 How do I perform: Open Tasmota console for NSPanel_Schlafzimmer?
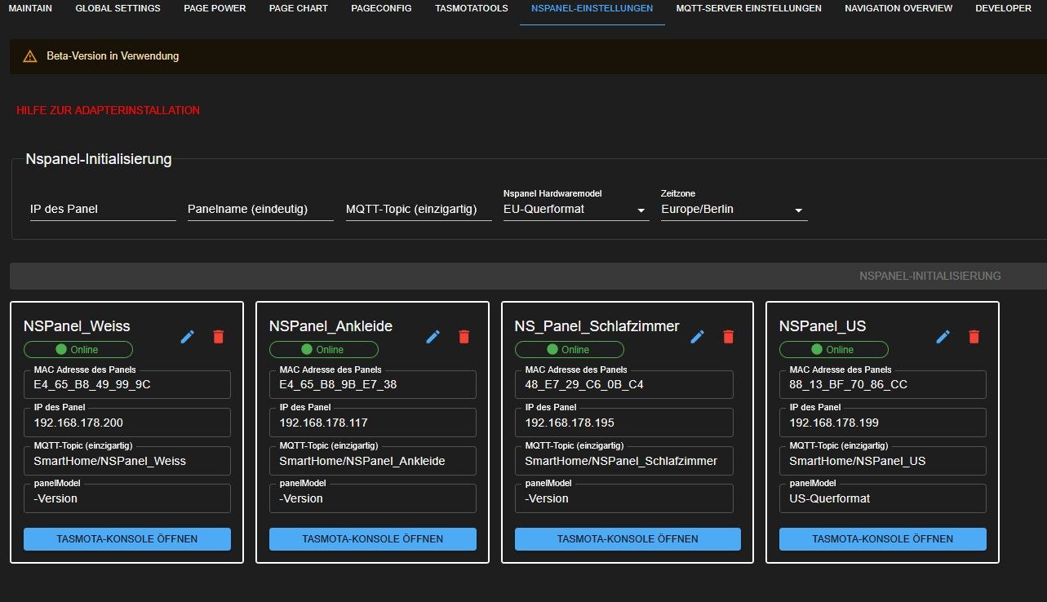pyautogui.click(x=627, y=538)
